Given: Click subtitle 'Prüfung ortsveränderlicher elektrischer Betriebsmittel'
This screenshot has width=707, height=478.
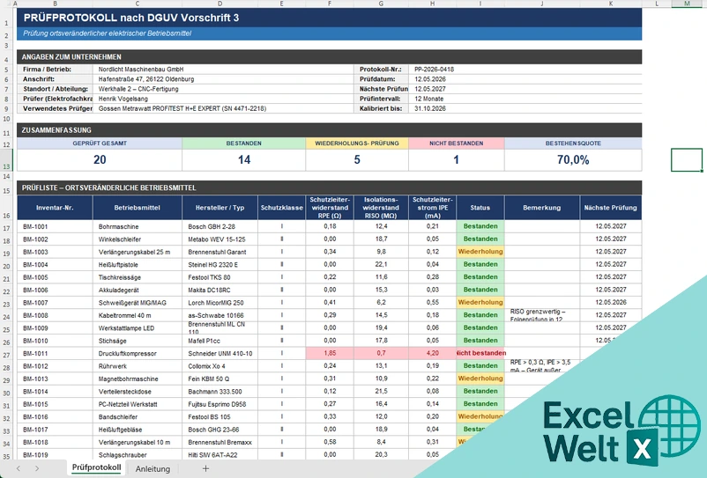Looking at the screenshot, I should 108,33.
